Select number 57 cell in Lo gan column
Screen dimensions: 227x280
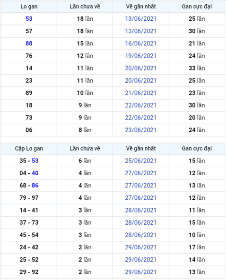(29, 31)
